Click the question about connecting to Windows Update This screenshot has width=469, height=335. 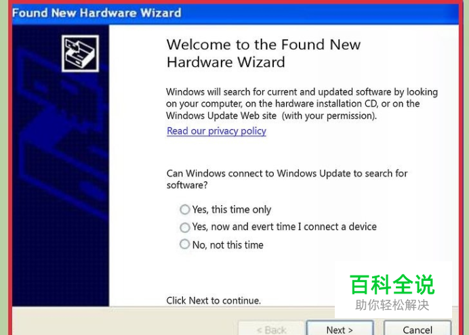287,179
